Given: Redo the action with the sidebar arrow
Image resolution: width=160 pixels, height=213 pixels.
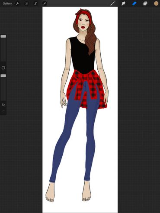Looking at the screenshot, I should (3, 111).
